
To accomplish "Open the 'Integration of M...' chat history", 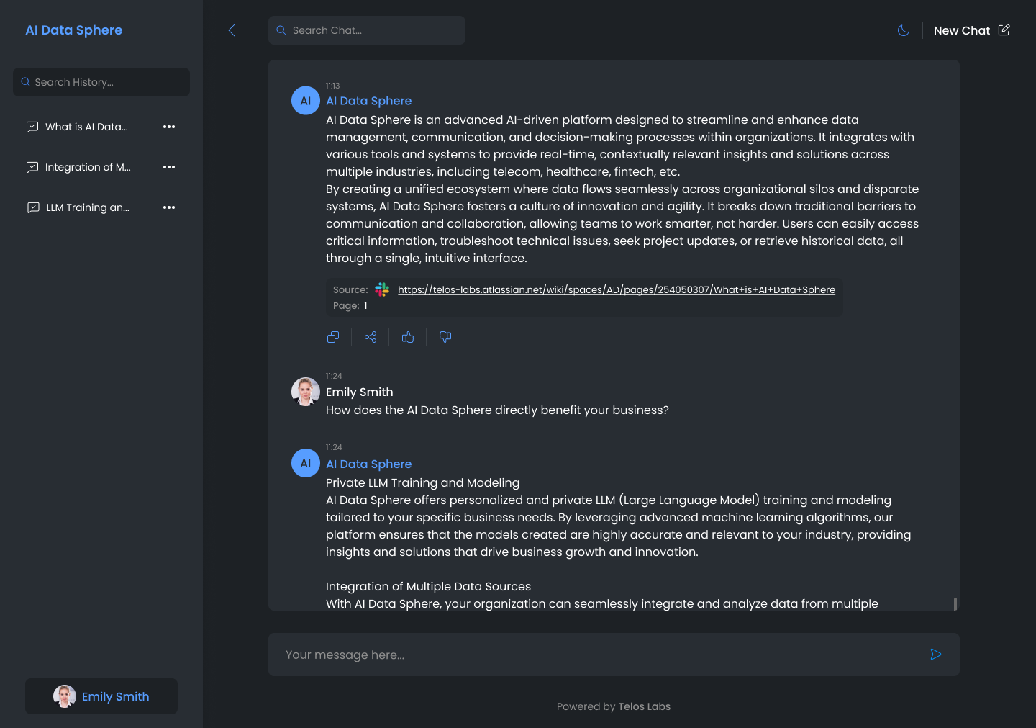I will [88, 167].
